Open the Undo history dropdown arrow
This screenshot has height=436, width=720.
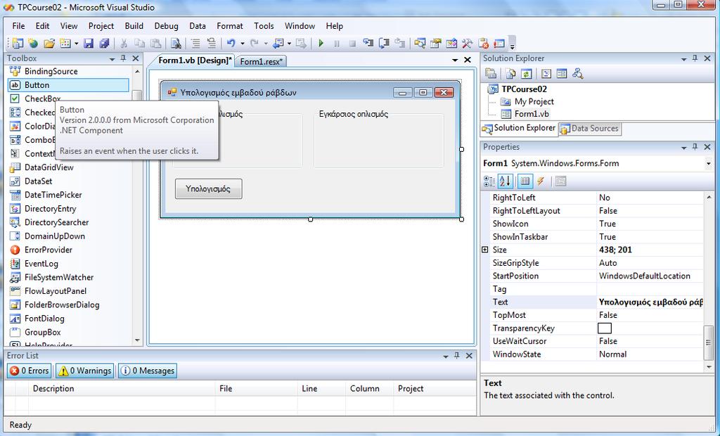243,44
